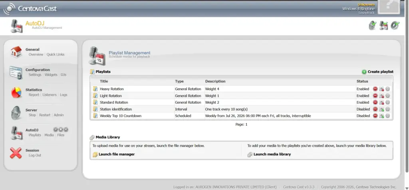Click the server status icon in header
This screenshot has height=190, width=409.
coord(372,25)
